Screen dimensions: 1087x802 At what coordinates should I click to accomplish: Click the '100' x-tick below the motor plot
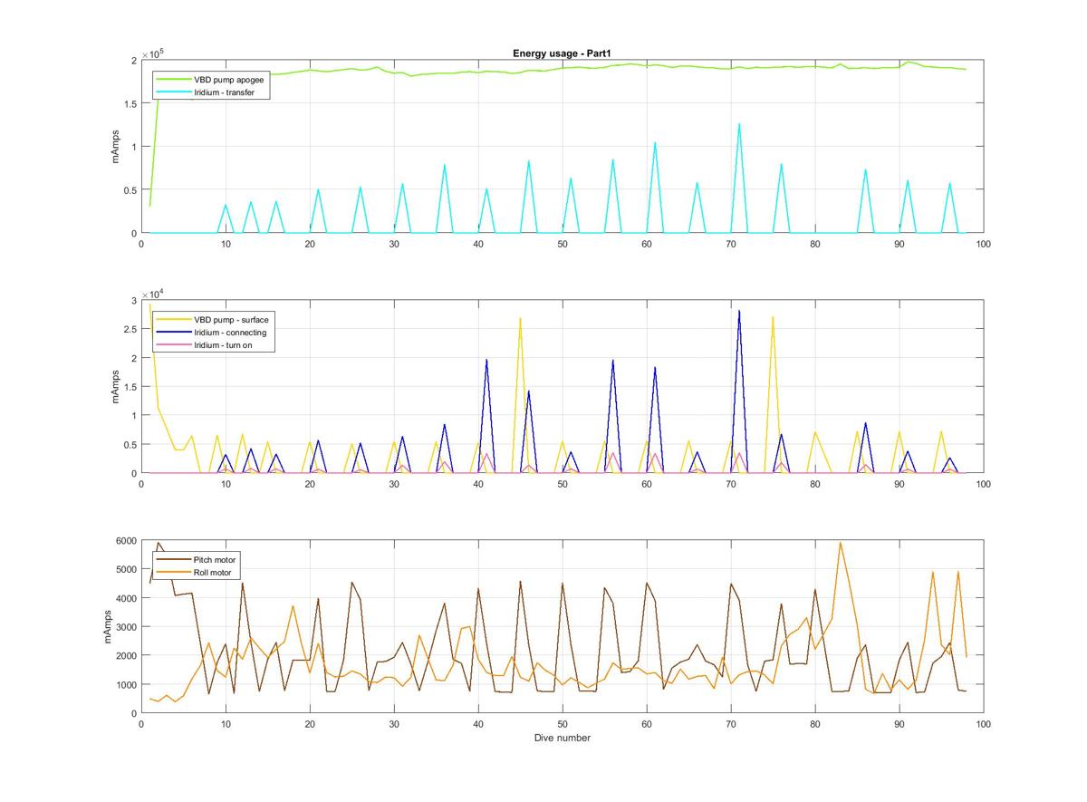click(x=984, y=724)
